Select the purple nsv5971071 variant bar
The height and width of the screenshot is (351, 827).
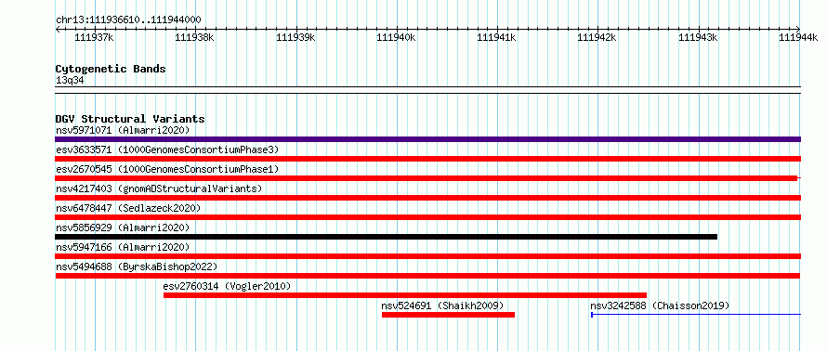tap(427, 139)
